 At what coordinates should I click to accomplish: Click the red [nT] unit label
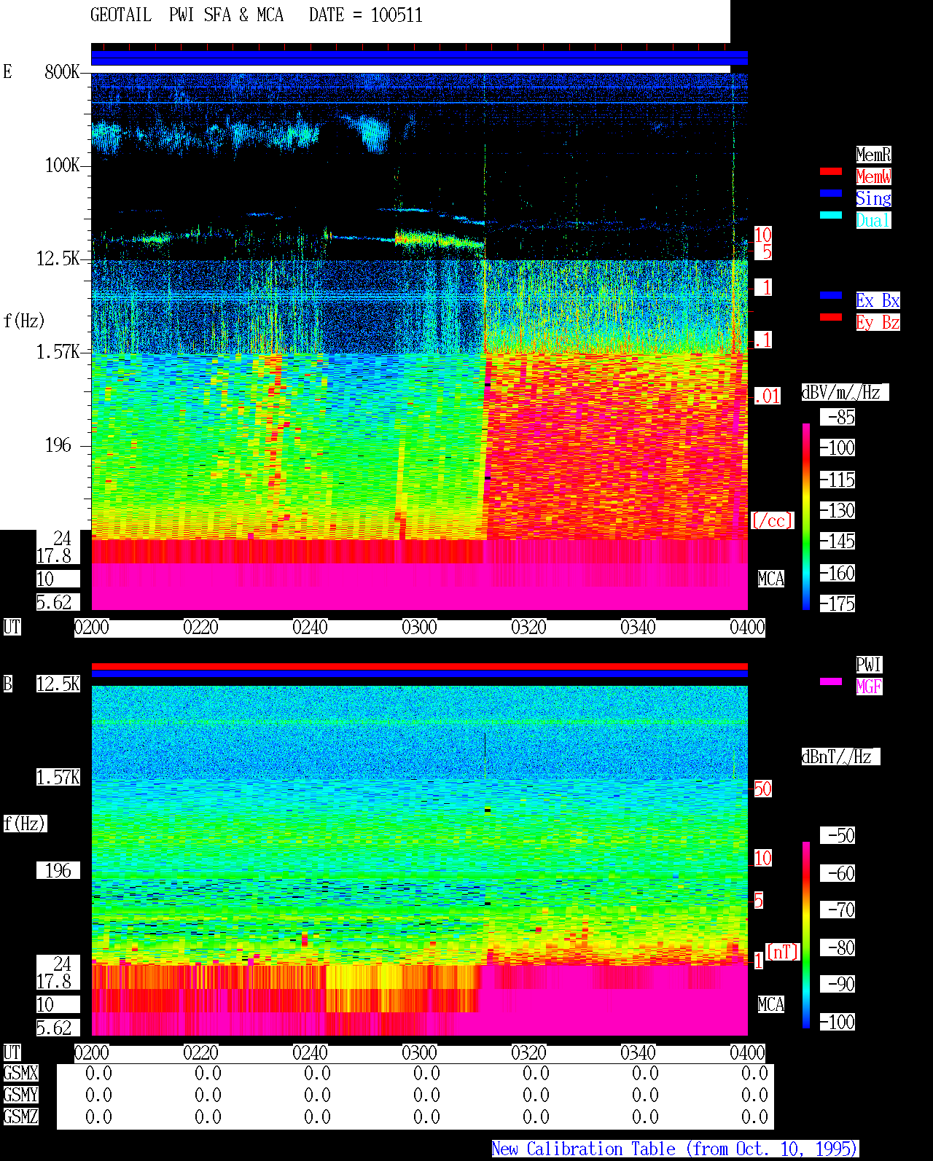(x=783, y=952)
